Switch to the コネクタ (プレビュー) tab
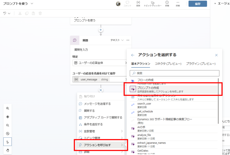The image size is (230, 155). [x=168, y=64]
